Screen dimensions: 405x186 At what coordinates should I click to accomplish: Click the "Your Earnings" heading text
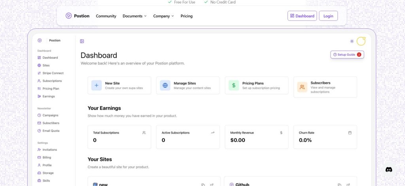tap(104, 108)
